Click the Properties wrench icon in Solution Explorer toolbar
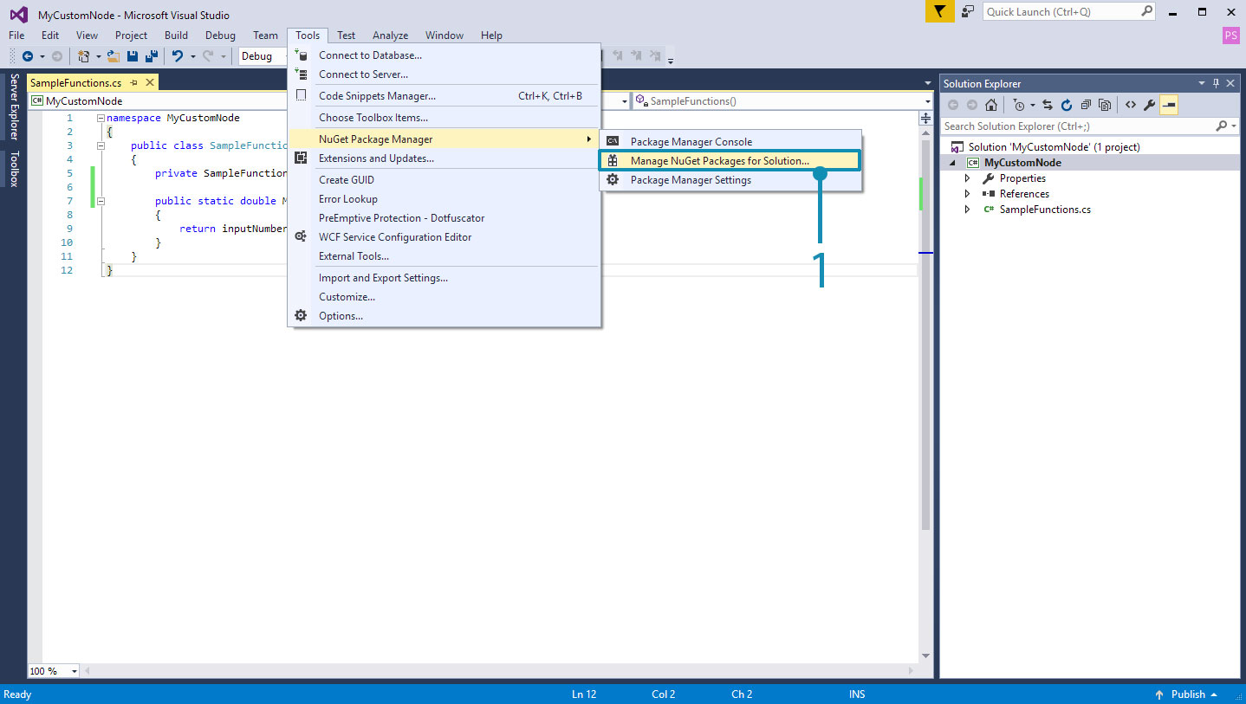 point(1150,105)
